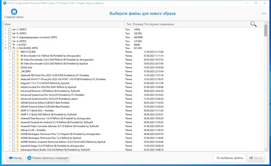Viewport: 271px width, 166px height.
Task: Click folder icon of Abelssoft SSD Fresh Plus
Action: point(18,75)
